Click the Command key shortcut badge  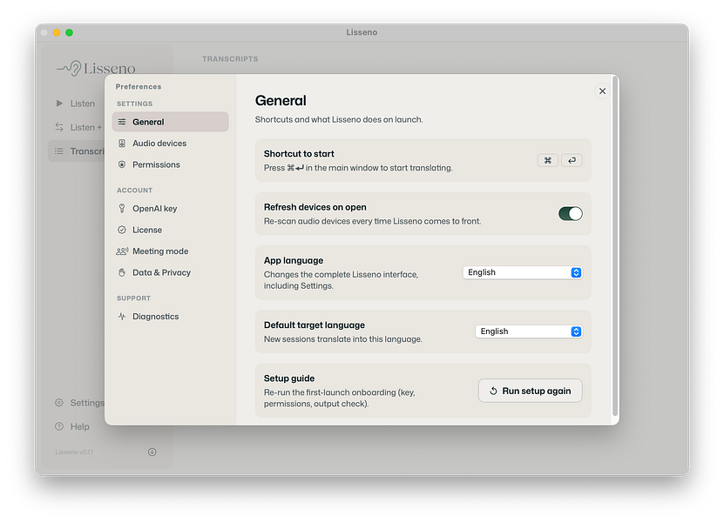tap(548, 160)
